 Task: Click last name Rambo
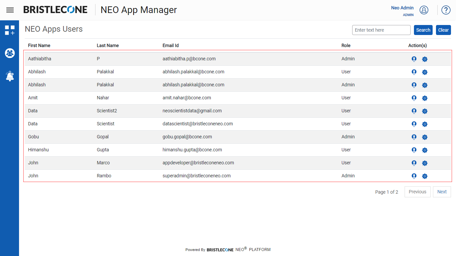(104, 176)
